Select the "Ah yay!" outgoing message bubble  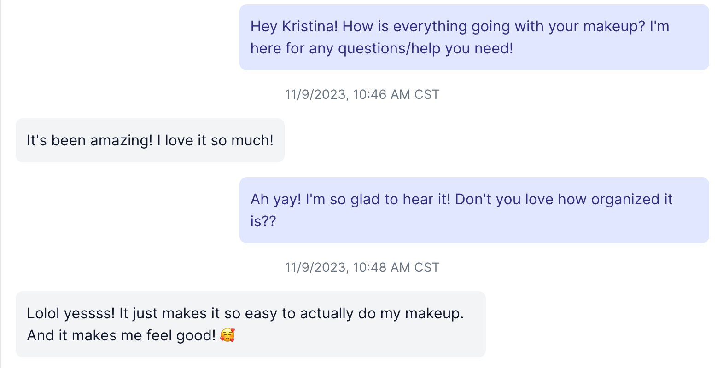pos(474,210)
